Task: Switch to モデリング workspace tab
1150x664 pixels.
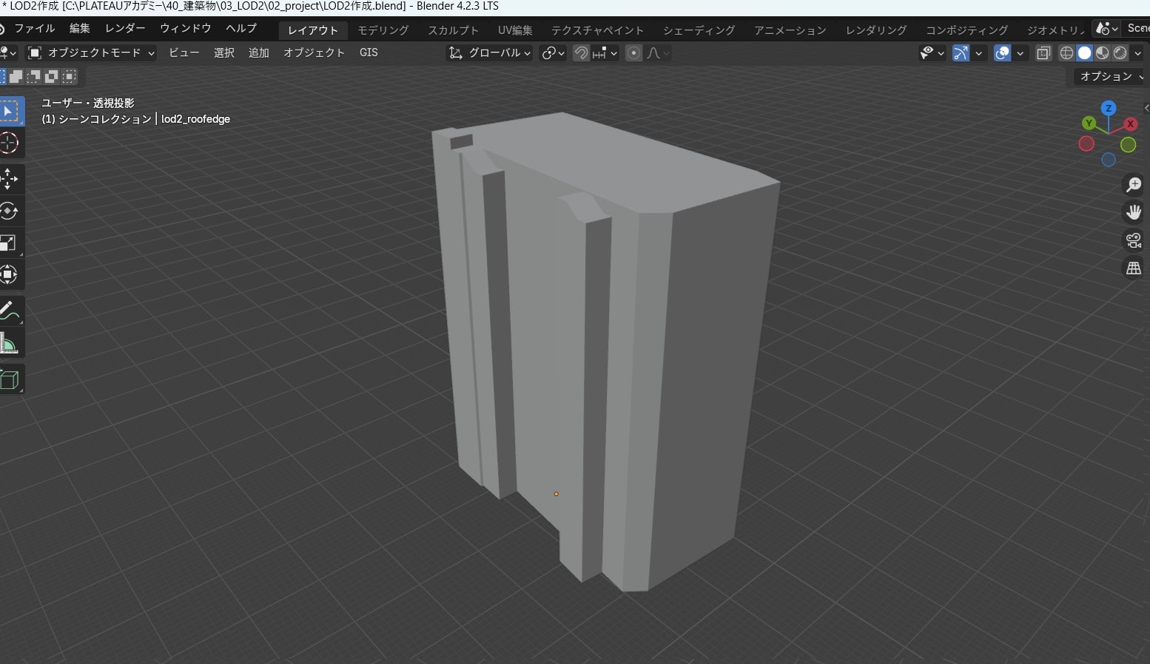Action: pos(383,30)
